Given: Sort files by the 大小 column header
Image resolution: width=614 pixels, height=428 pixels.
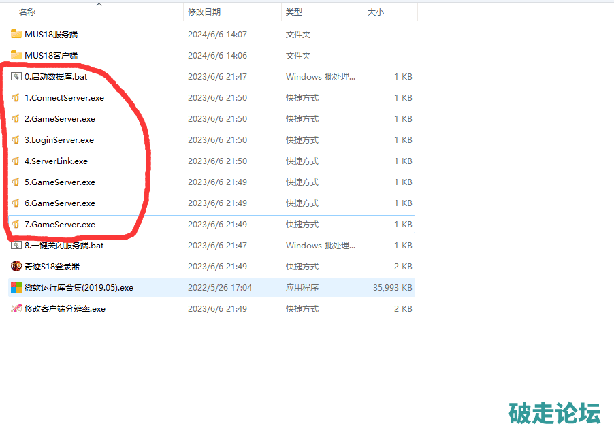Looking at the screenshot, I should click(x=376, y=12).
